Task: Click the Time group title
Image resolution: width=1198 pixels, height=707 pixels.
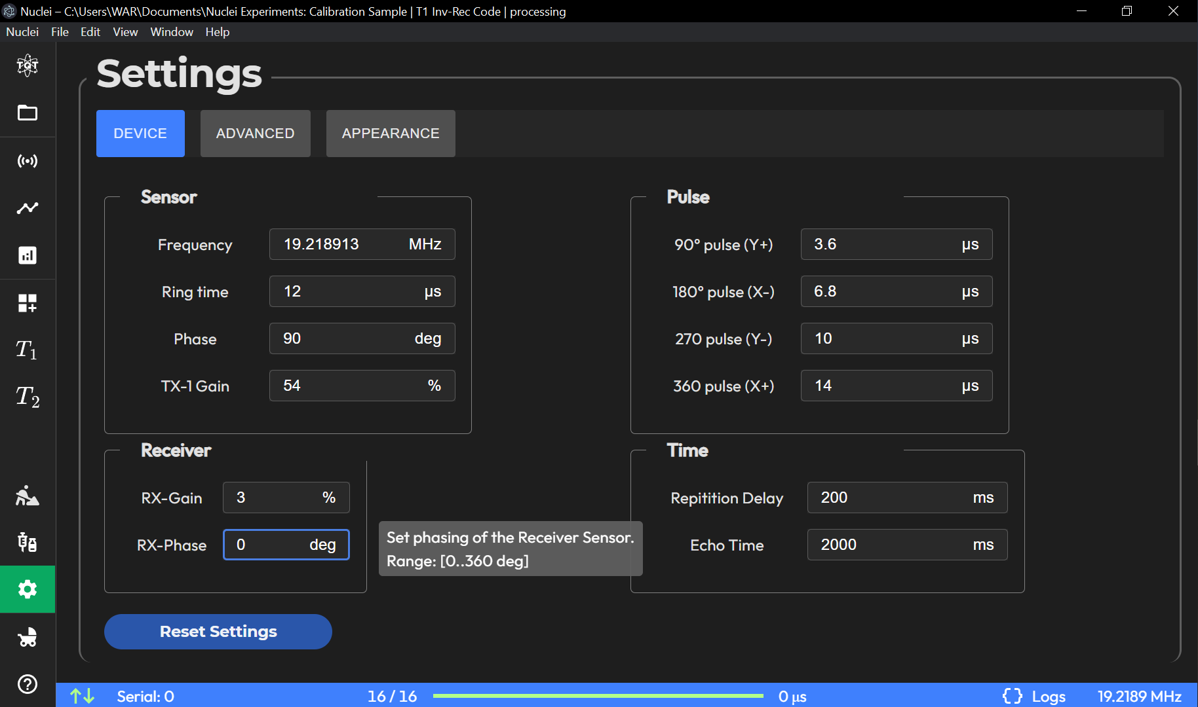Action: (x=687, y=450)
